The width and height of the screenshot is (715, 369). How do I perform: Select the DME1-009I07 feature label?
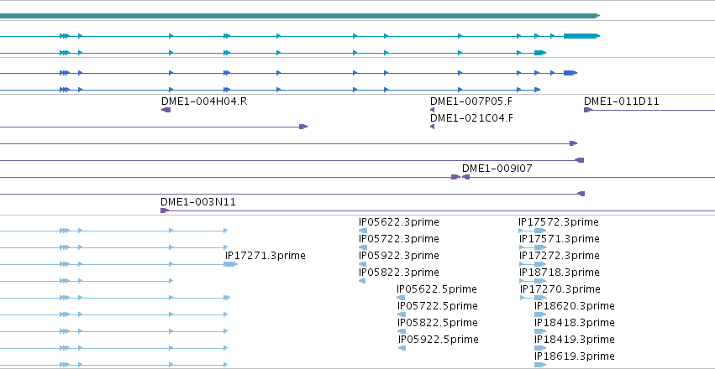tap(497, 169)
